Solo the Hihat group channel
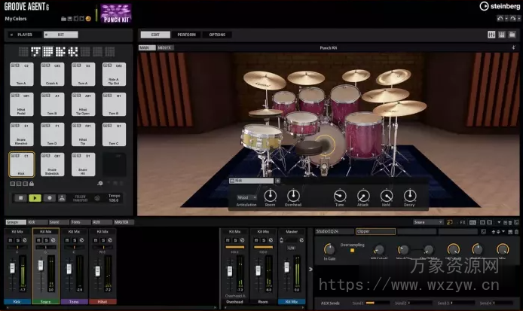523x311 pixels. [x=102, y=240]
